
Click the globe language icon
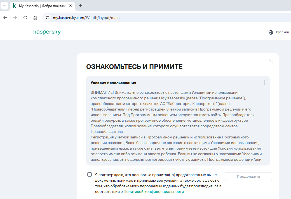click(271, 32)
